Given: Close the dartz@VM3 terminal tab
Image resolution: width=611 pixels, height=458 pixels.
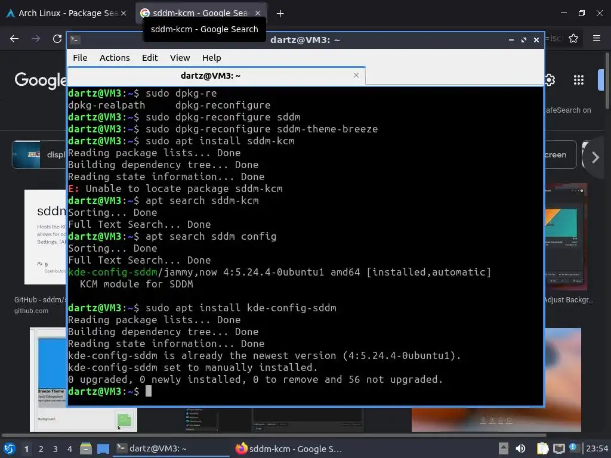Looking at the screenshot, I should [x=356, y=75].
